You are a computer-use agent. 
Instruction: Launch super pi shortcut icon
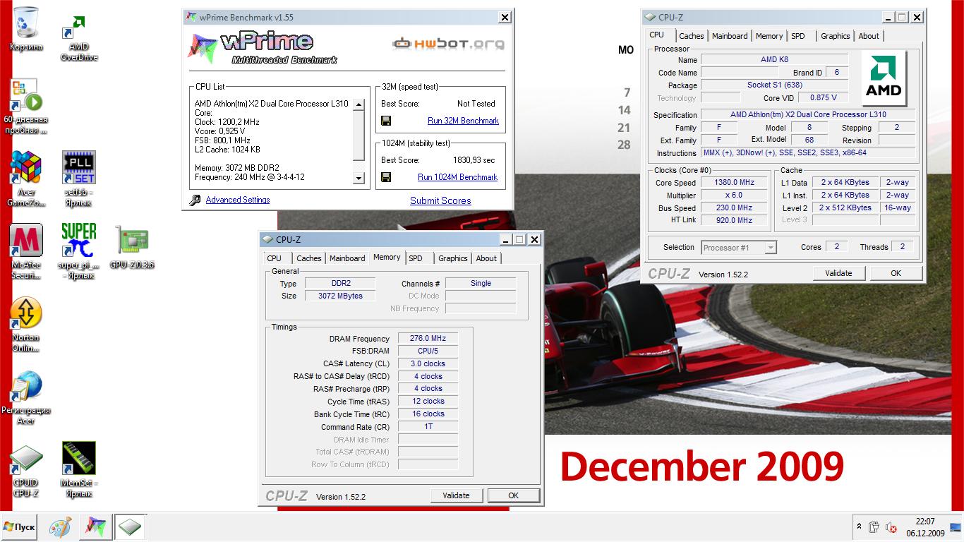79,251
